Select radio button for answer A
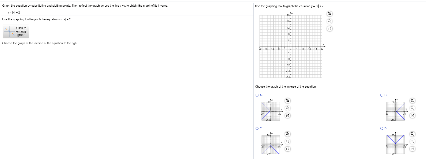The image size is (426, 159). tap(257, 95)
